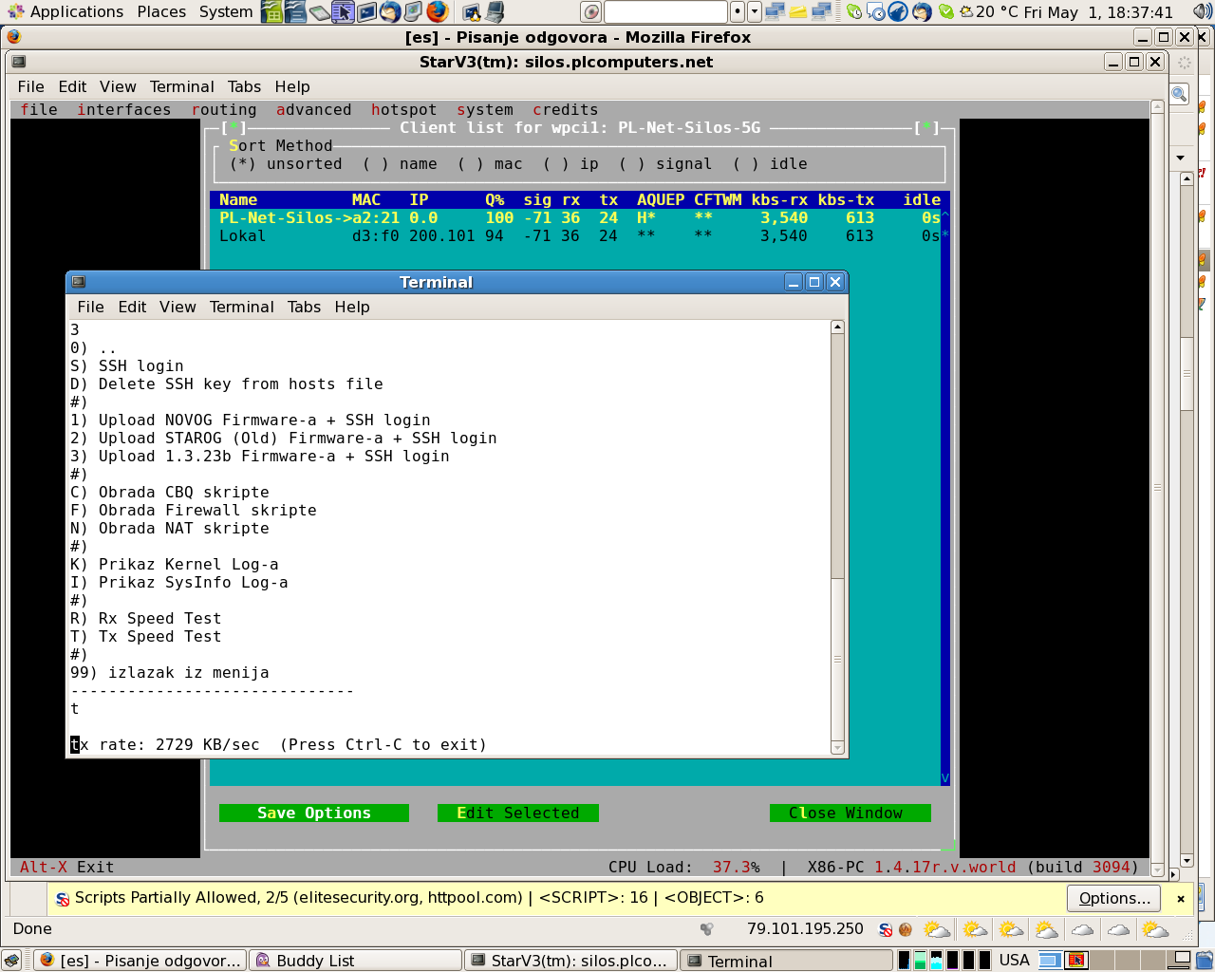Viewport: 1215px width, 972px height.
Task: Click the Terminal window title bar icon
Action: tap(79, 282)
